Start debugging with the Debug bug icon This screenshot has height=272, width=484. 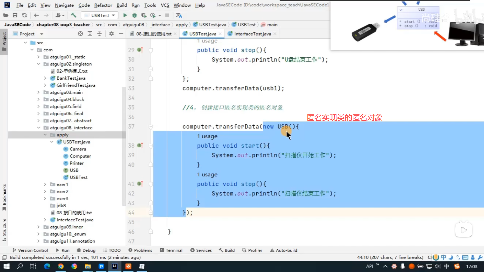134,15
